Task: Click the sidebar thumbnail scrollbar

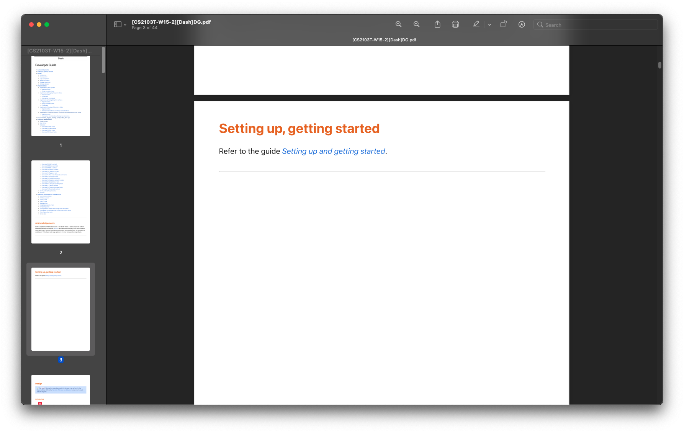Action: (x=103, y=60)
